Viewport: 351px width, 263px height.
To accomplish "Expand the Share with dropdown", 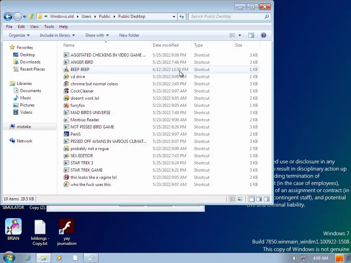I will point(97,35).
